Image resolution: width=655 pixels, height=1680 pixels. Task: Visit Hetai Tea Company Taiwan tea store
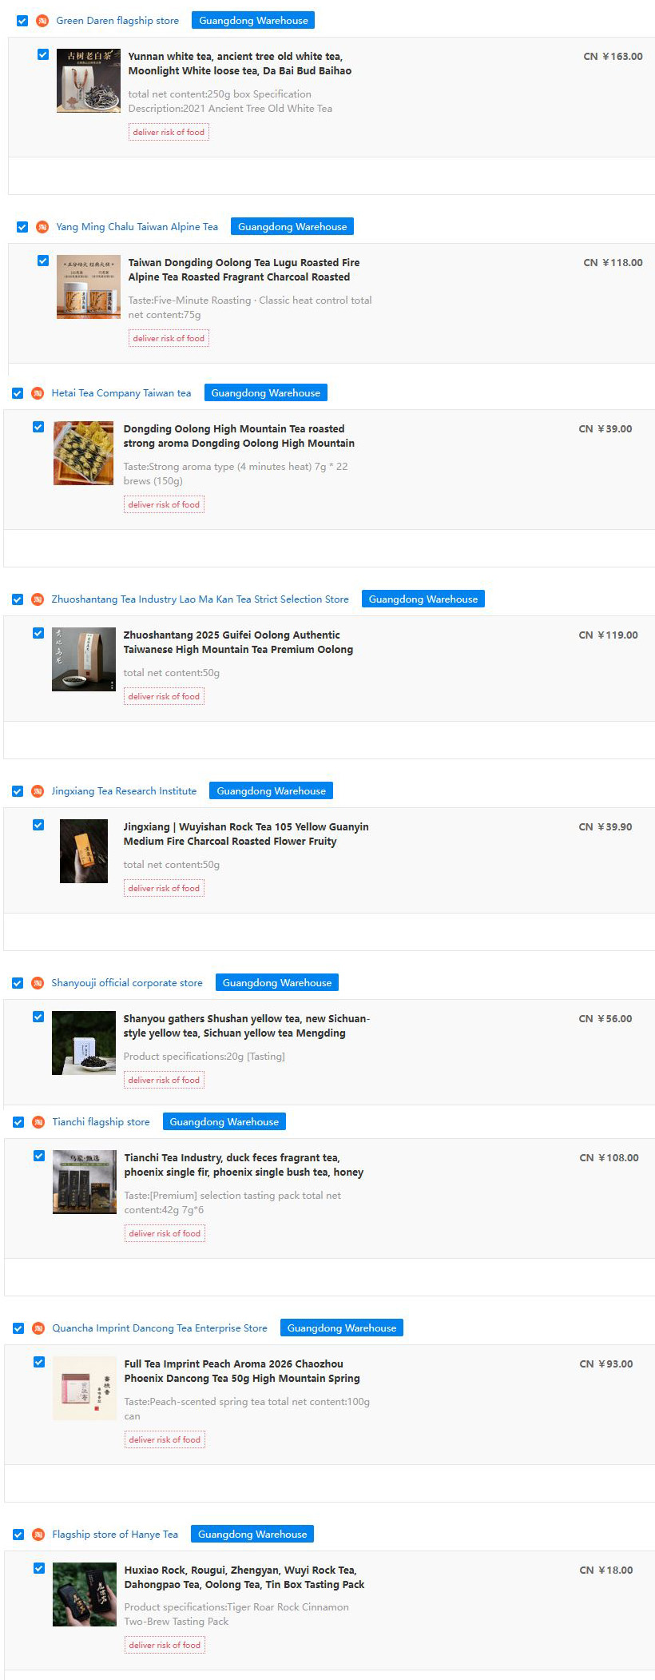click(121, 393)
